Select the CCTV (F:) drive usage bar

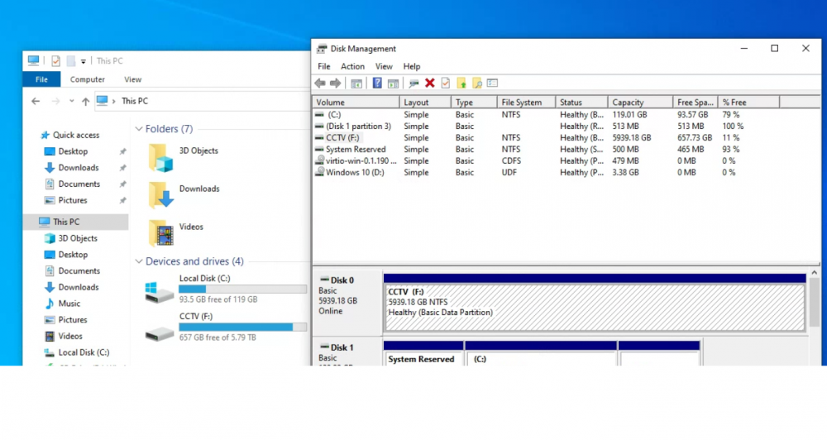tap(242, 327)
